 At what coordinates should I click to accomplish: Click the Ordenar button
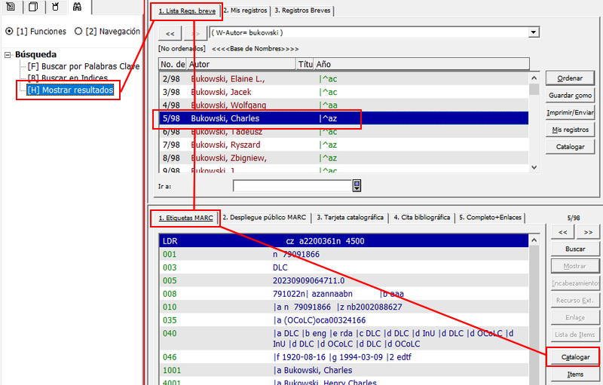[x=570, y=78]
